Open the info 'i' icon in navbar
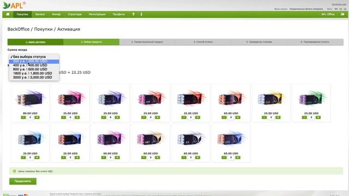This screenshot has width=349, height=196. coord(141,14)
